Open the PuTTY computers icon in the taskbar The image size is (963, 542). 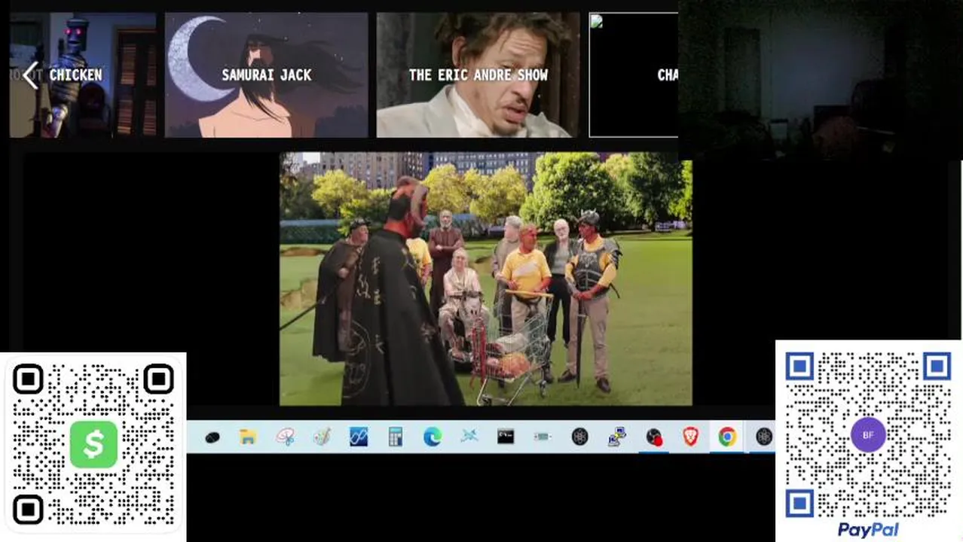pyautogui.click(x=617, y=437)
